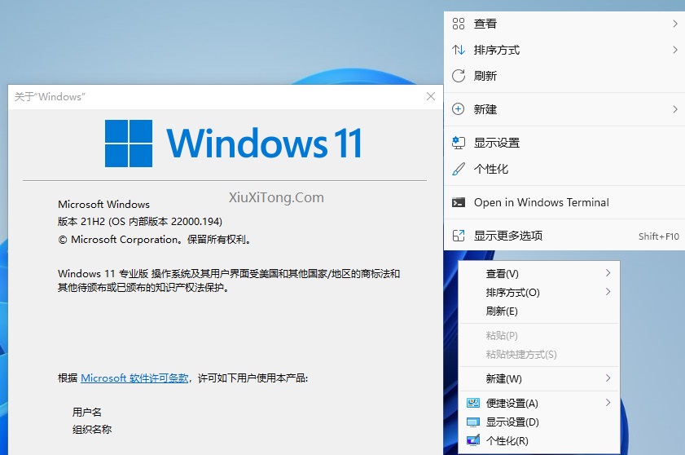This screenshot has height=455, width=685.
Task: Open 便捷设置(A) in classic context menu
Action: [539, 403]
